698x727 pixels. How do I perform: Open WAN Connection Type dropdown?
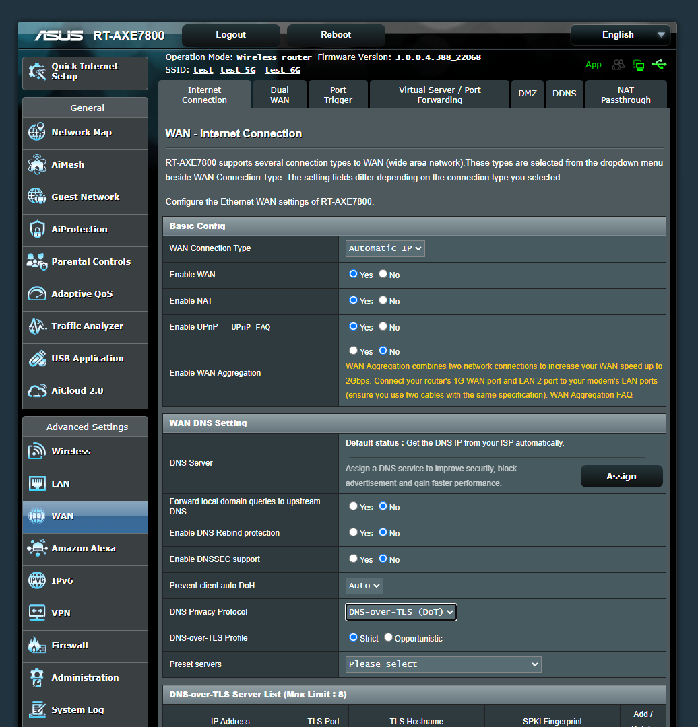click(385, 248)
